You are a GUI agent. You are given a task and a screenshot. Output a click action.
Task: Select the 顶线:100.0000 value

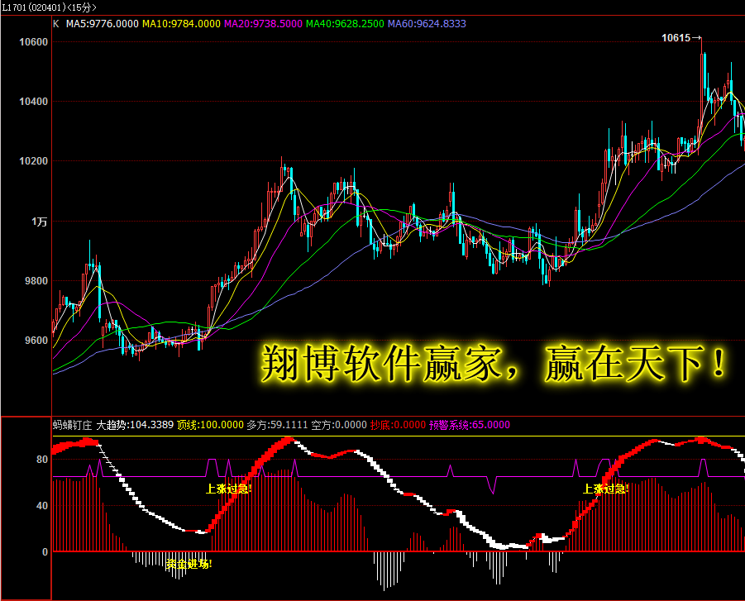pyautogui.click(x=210, y=425)
